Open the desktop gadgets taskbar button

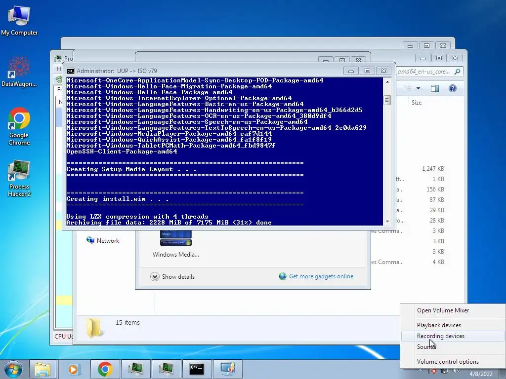coord(227,369)
